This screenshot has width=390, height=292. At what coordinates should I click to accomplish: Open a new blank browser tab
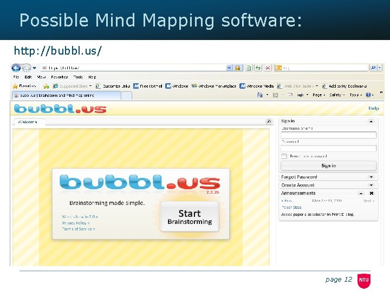(x=126, y=96)
